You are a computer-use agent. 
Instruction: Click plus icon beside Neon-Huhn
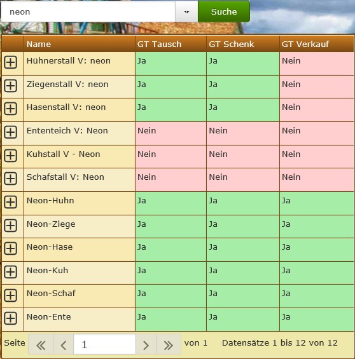(x=11, y=202)
